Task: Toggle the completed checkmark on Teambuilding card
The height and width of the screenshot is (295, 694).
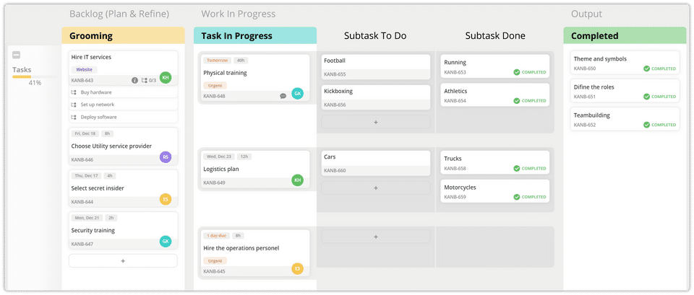Action: tap(646, 125)
